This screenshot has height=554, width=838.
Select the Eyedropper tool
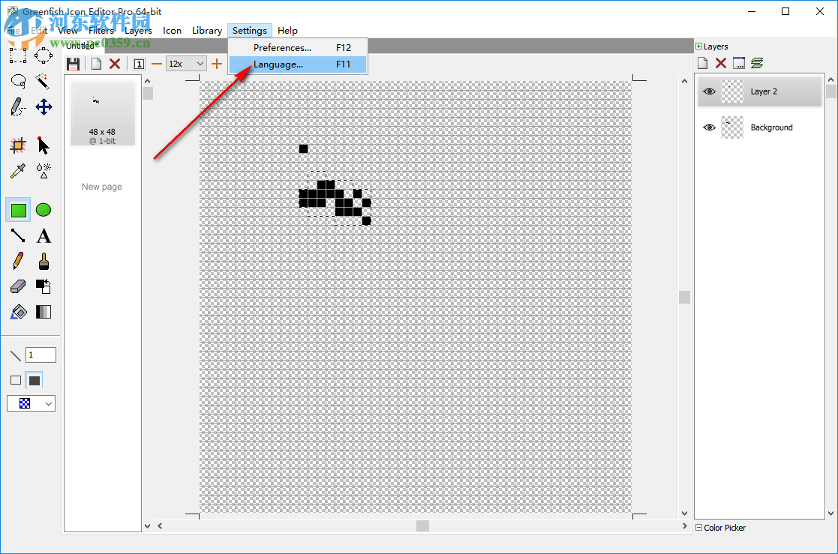(18, 171)
